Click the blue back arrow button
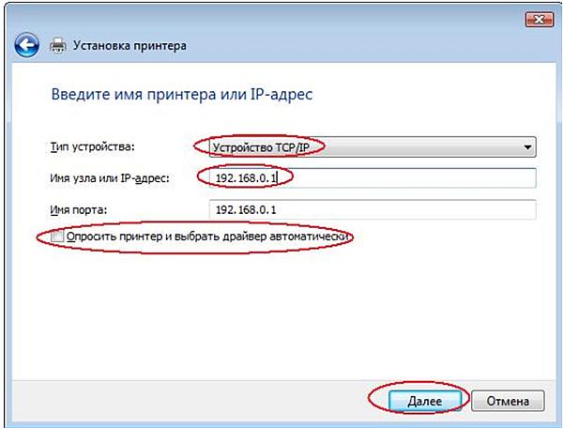 click(29, 44)
